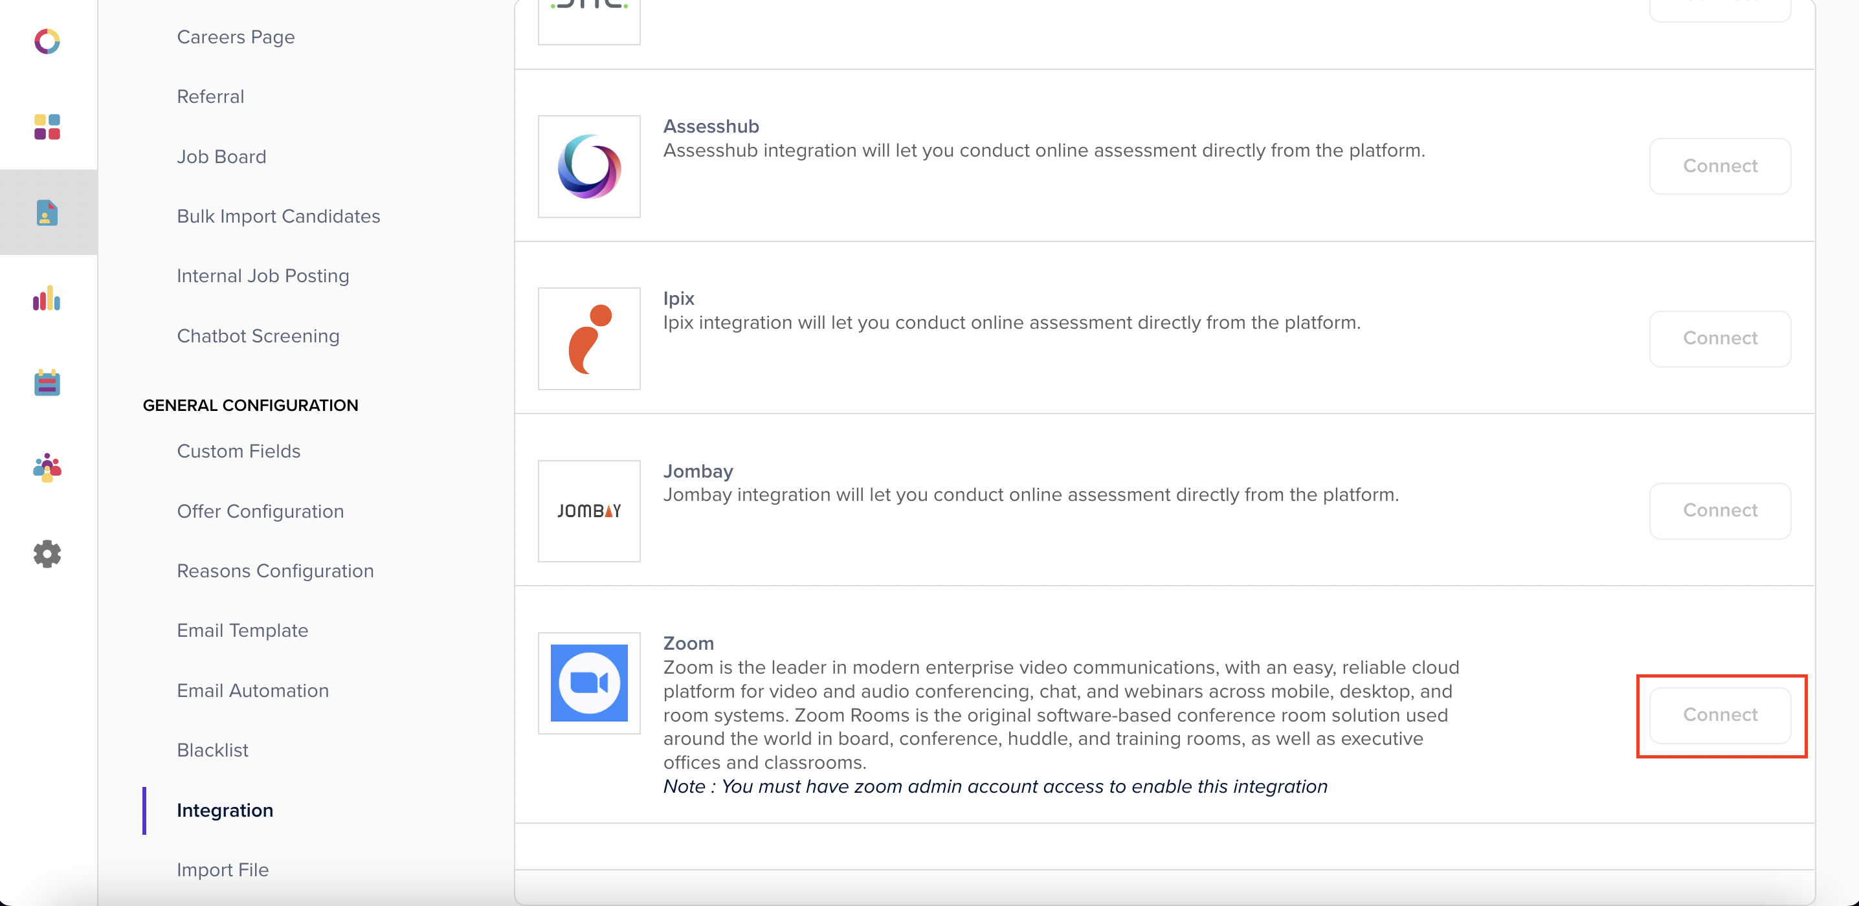Connect the Jombay integration
Viewport: 1859px width, 906px height.
point(1720,511)
